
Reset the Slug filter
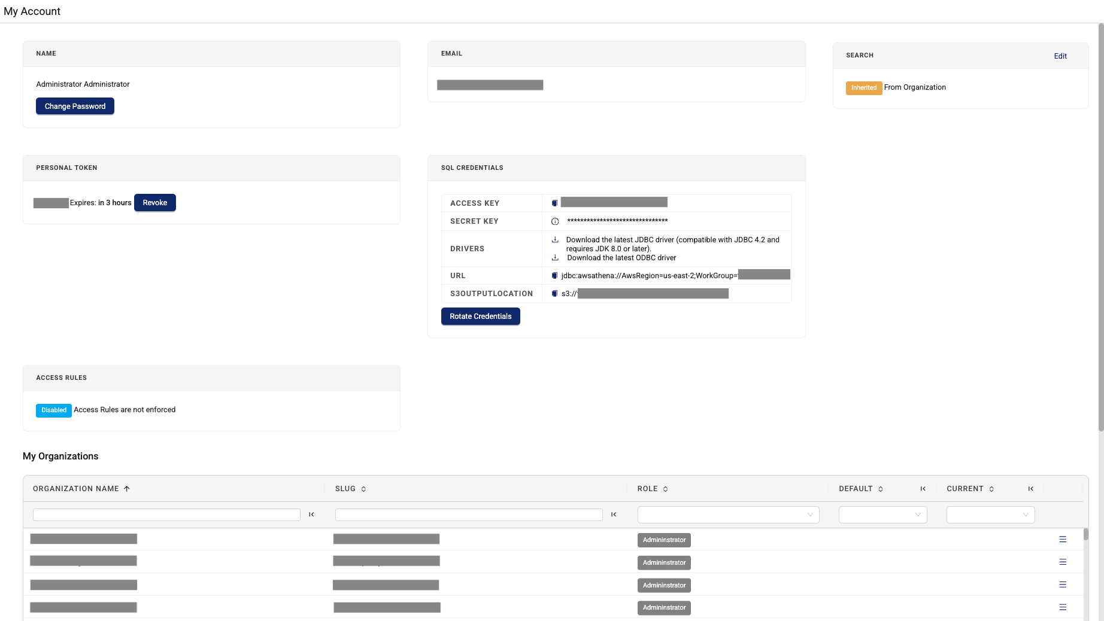(614, 515)
